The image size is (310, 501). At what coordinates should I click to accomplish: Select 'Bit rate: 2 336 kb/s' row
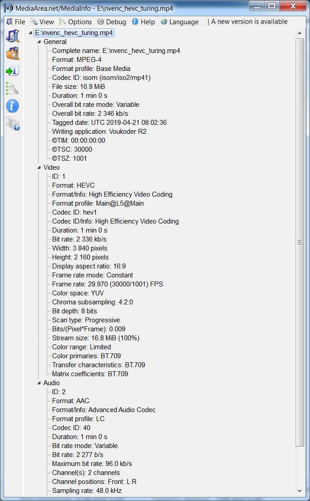click(80, 239)
